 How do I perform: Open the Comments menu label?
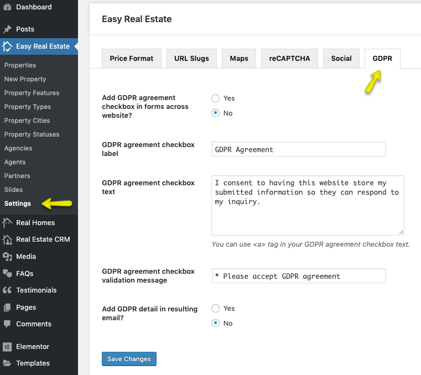click(x=34, y=324)
